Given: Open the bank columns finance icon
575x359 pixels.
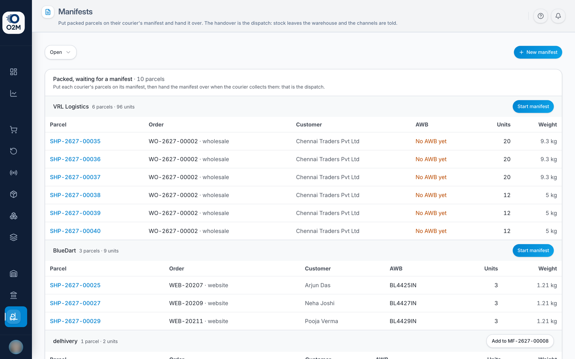Looking at the screenshot, I should click(x=13, y=295).
